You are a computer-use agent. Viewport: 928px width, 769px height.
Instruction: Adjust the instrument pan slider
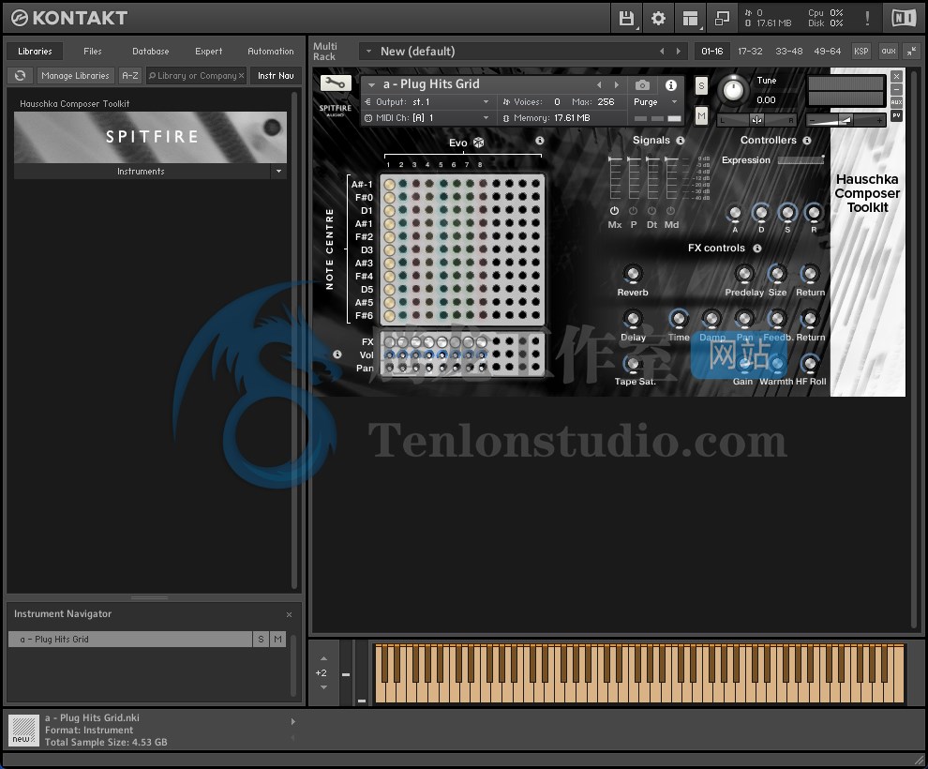pos(756,120)
